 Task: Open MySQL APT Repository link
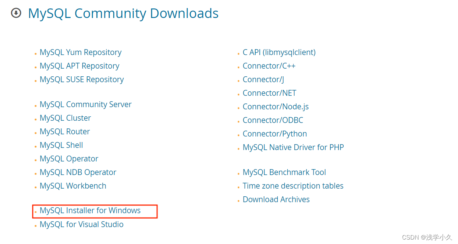coord(79,66)
